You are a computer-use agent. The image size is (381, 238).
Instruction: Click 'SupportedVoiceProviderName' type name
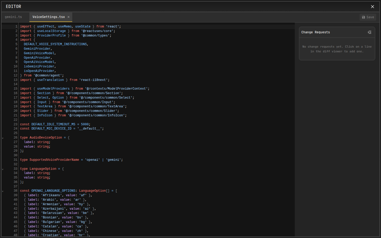click(x=54, y=160)
